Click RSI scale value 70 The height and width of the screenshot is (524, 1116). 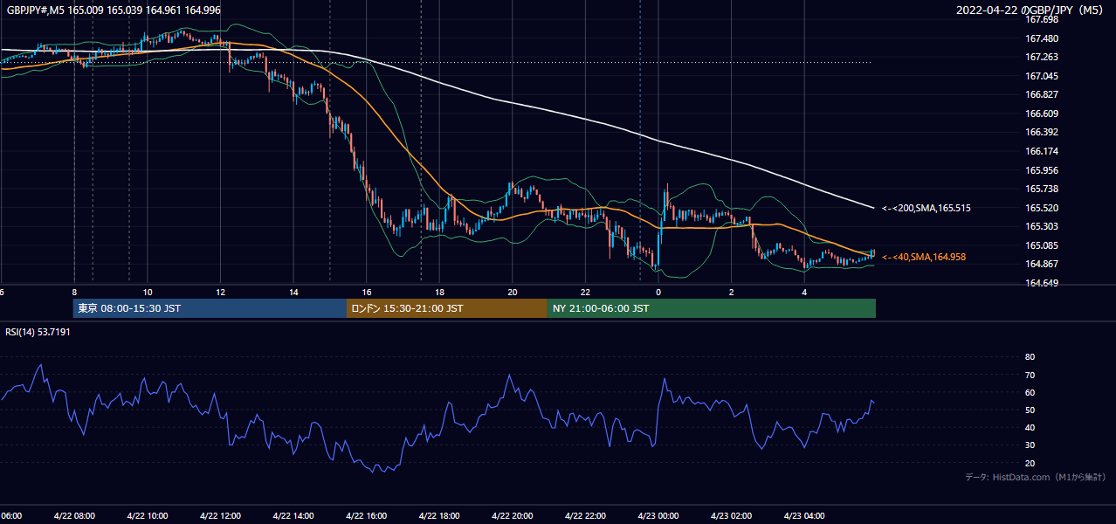tap(1030, 375)
